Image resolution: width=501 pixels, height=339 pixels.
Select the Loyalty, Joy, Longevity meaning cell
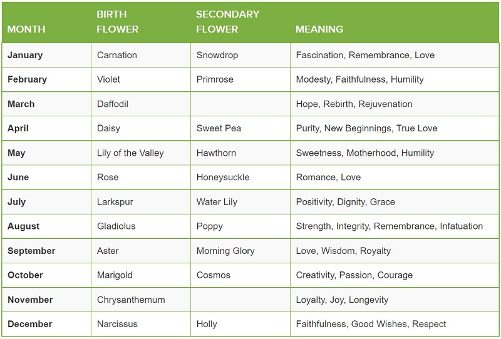[x=342, y=300]
